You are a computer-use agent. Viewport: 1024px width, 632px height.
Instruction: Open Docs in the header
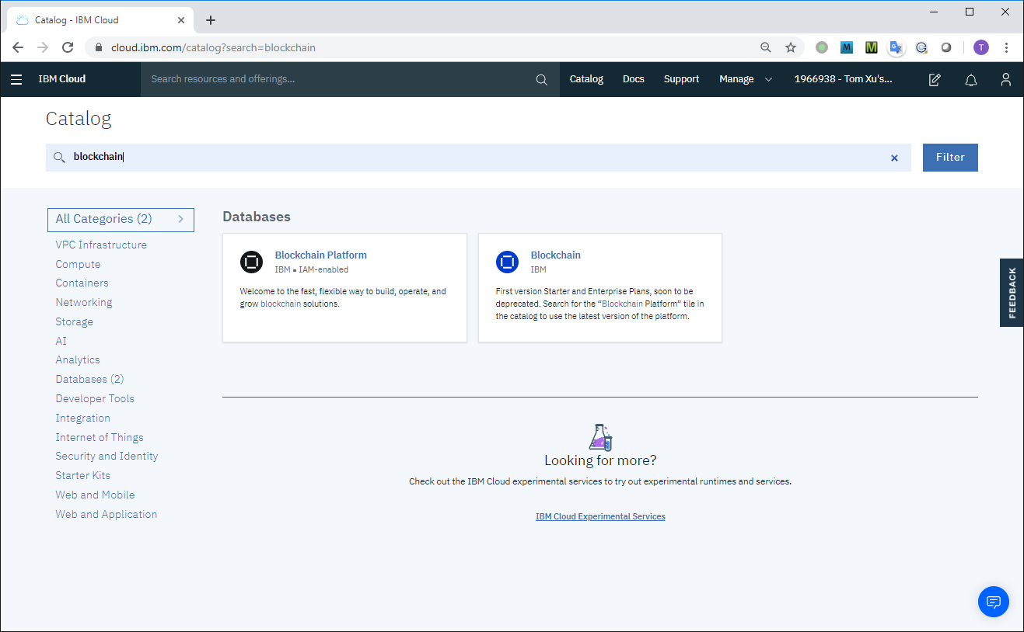click(x=634, y=79)
